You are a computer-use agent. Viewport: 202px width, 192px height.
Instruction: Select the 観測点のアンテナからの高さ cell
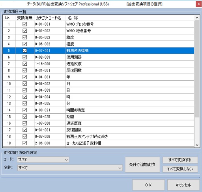130,137
